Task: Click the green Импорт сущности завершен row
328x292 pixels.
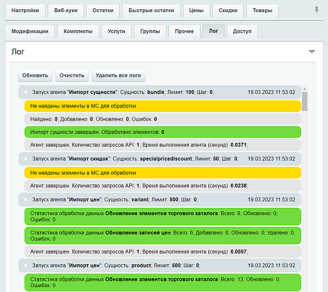Action: [x=162, y=132]
